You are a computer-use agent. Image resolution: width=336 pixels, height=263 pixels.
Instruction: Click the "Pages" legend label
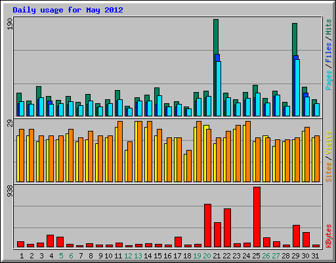pyautogui.click(x=329, y=80)
